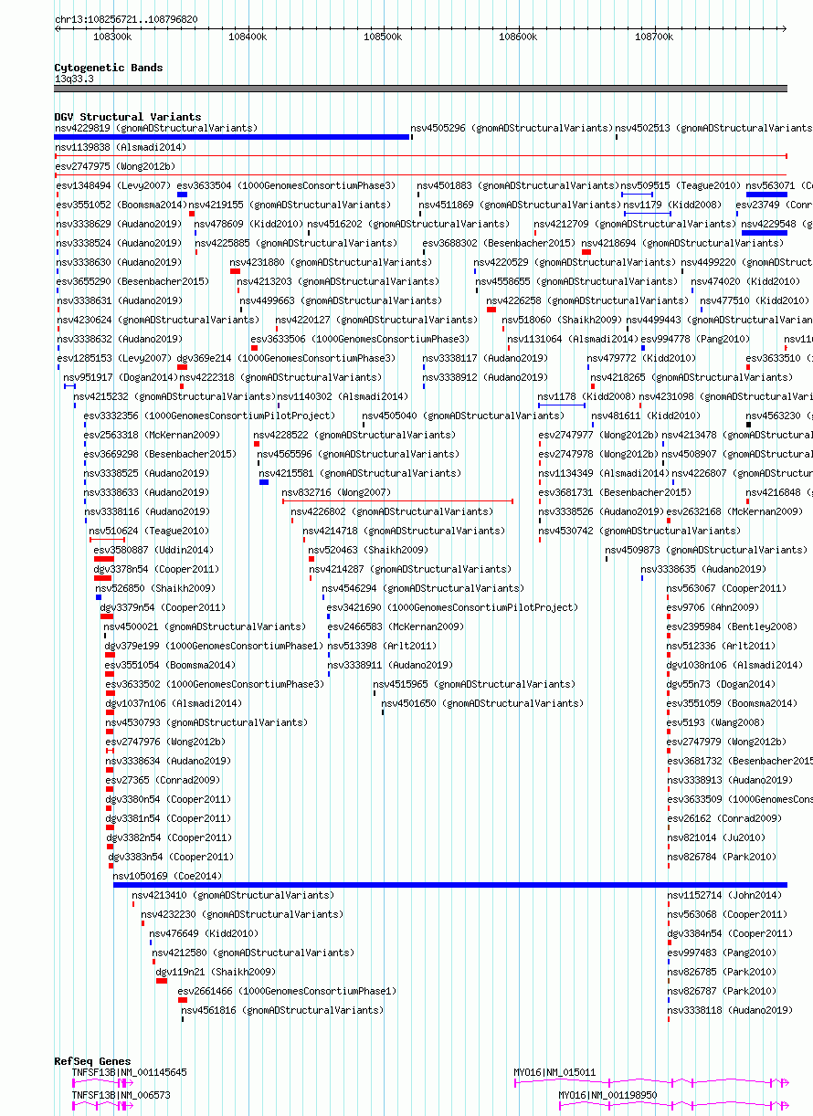Open the Cytogenetic Bands track title

[x=109, y=68]
